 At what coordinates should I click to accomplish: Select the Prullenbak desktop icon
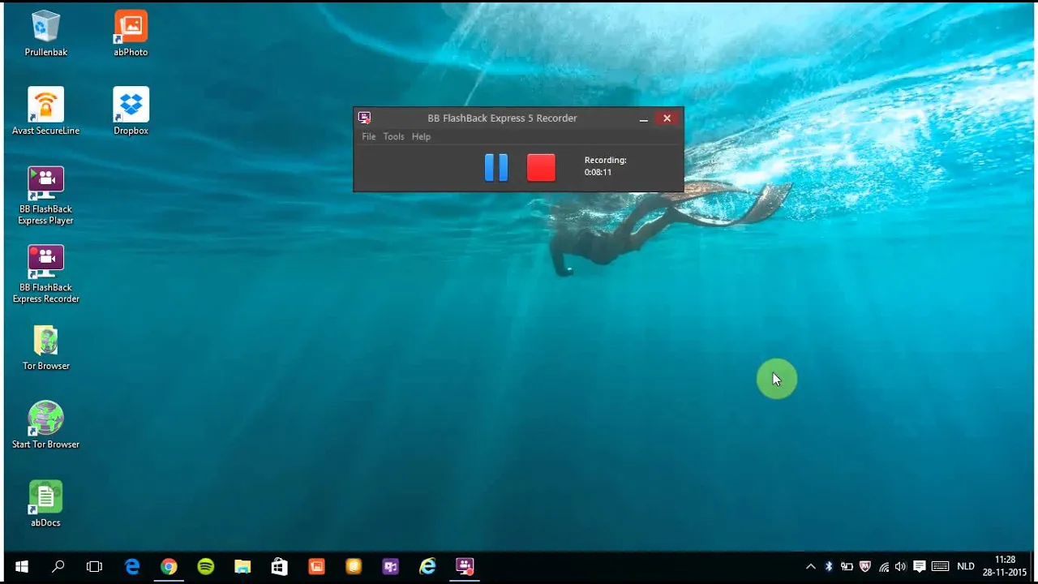coord(45,33)
